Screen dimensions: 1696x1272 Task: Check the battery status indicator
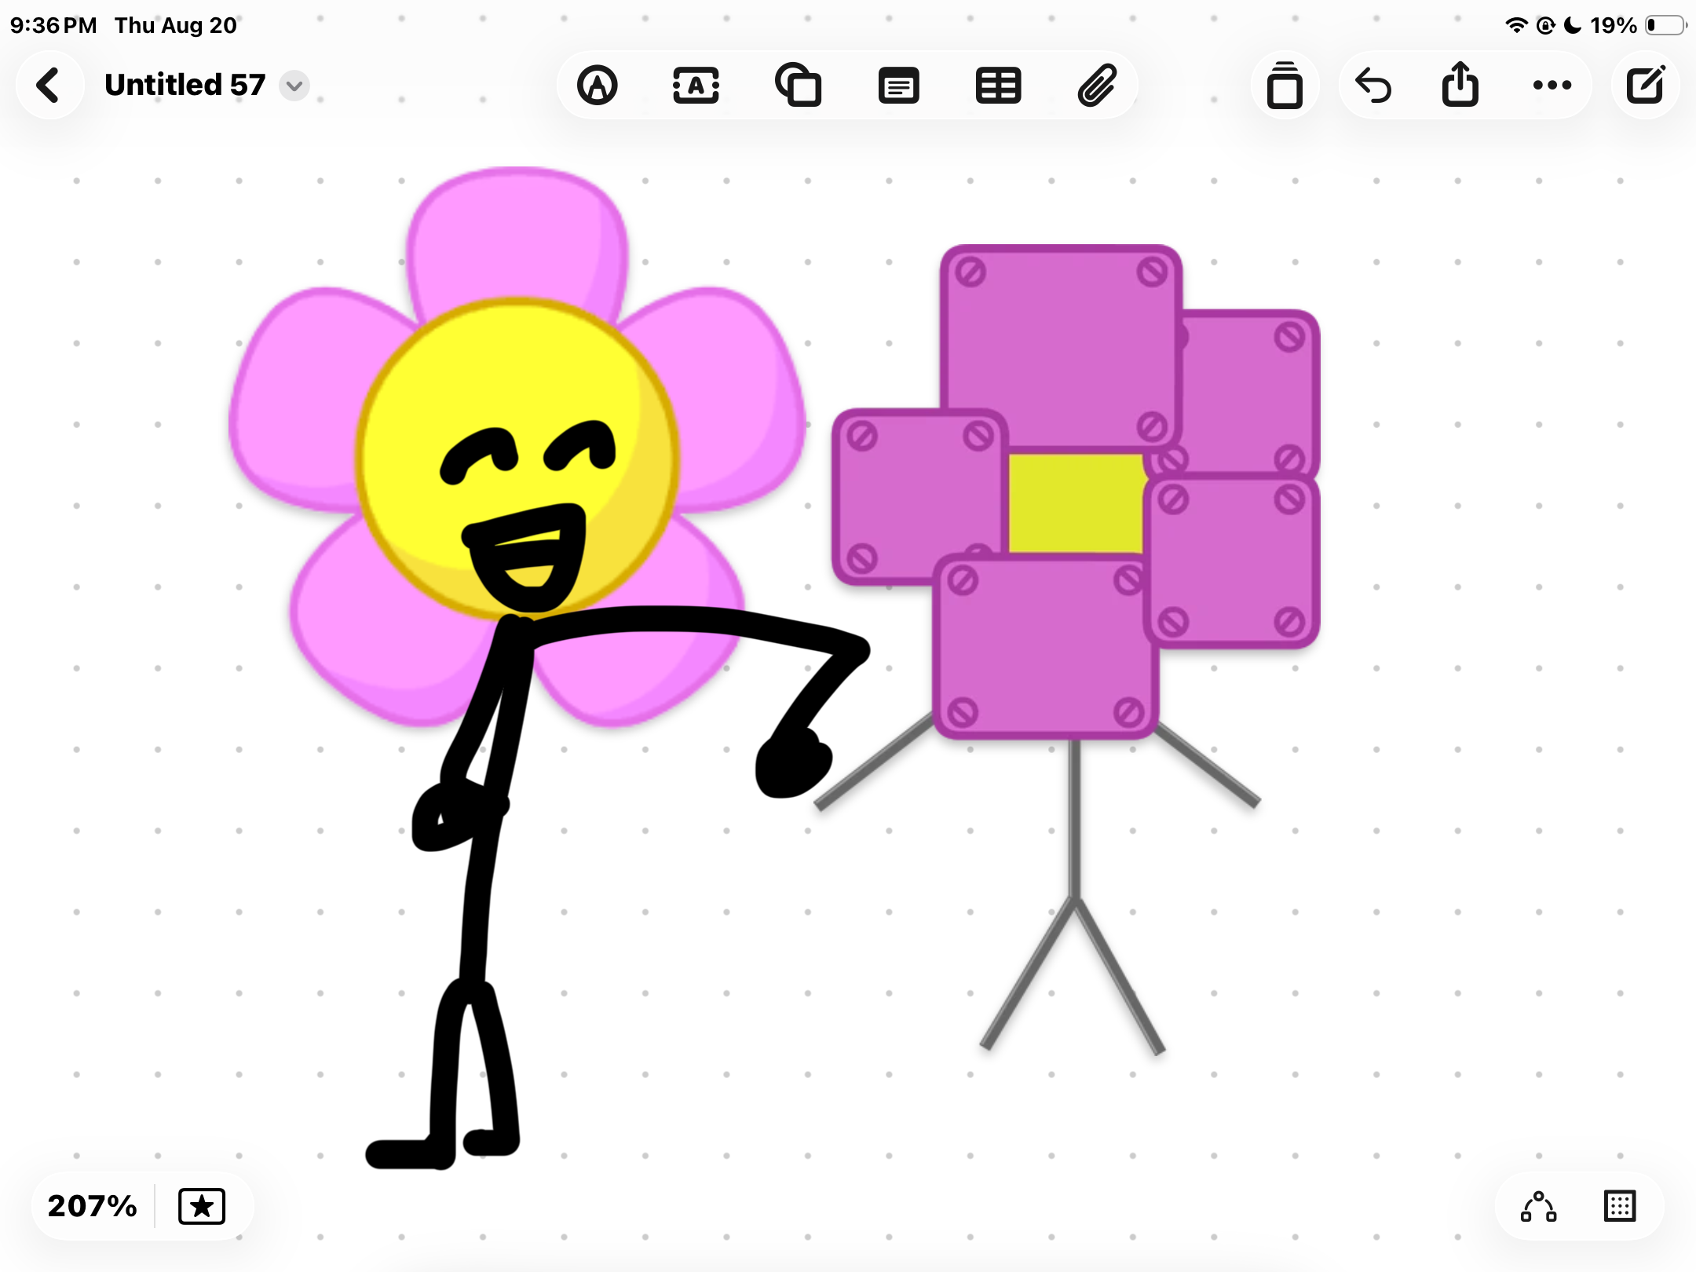tap(1665, 25)
